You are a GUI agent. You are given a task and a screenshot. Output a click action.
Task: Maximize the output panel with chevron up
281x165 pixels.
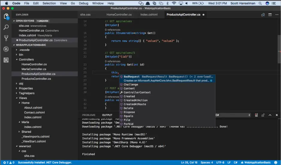pyautogui.click(x=270, y=115)
